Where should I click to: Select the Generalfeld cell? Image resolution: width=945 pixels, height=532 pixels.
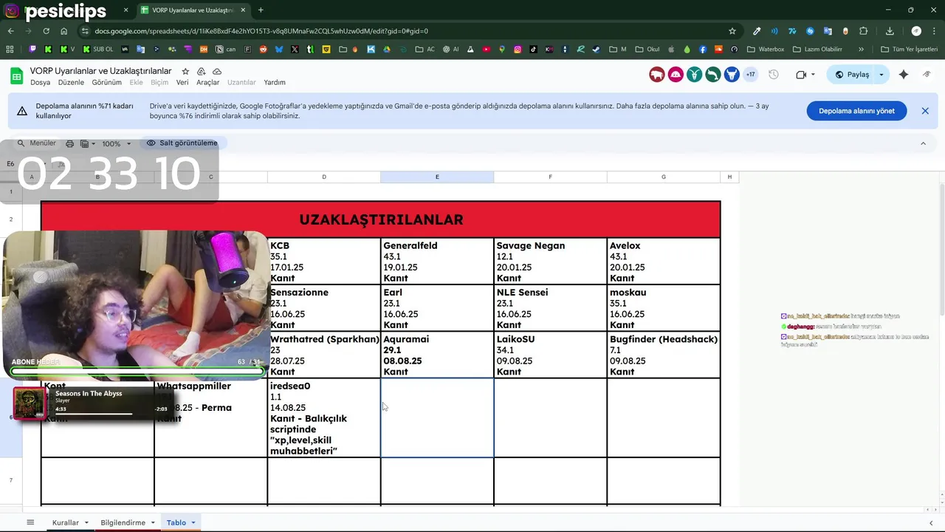(x=437, y=261)
